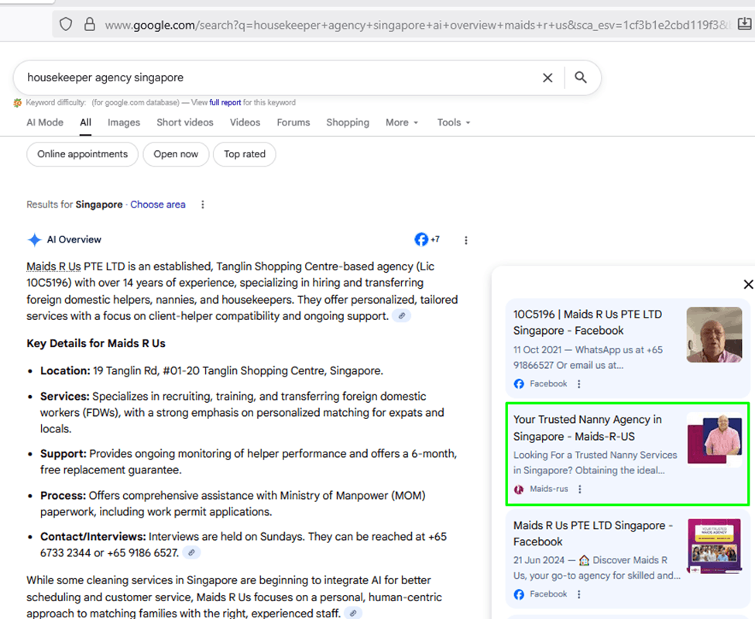755x619 pixels.
Task: Toggle the 'Open now' filter chip
Action: (x=176, y=154)
